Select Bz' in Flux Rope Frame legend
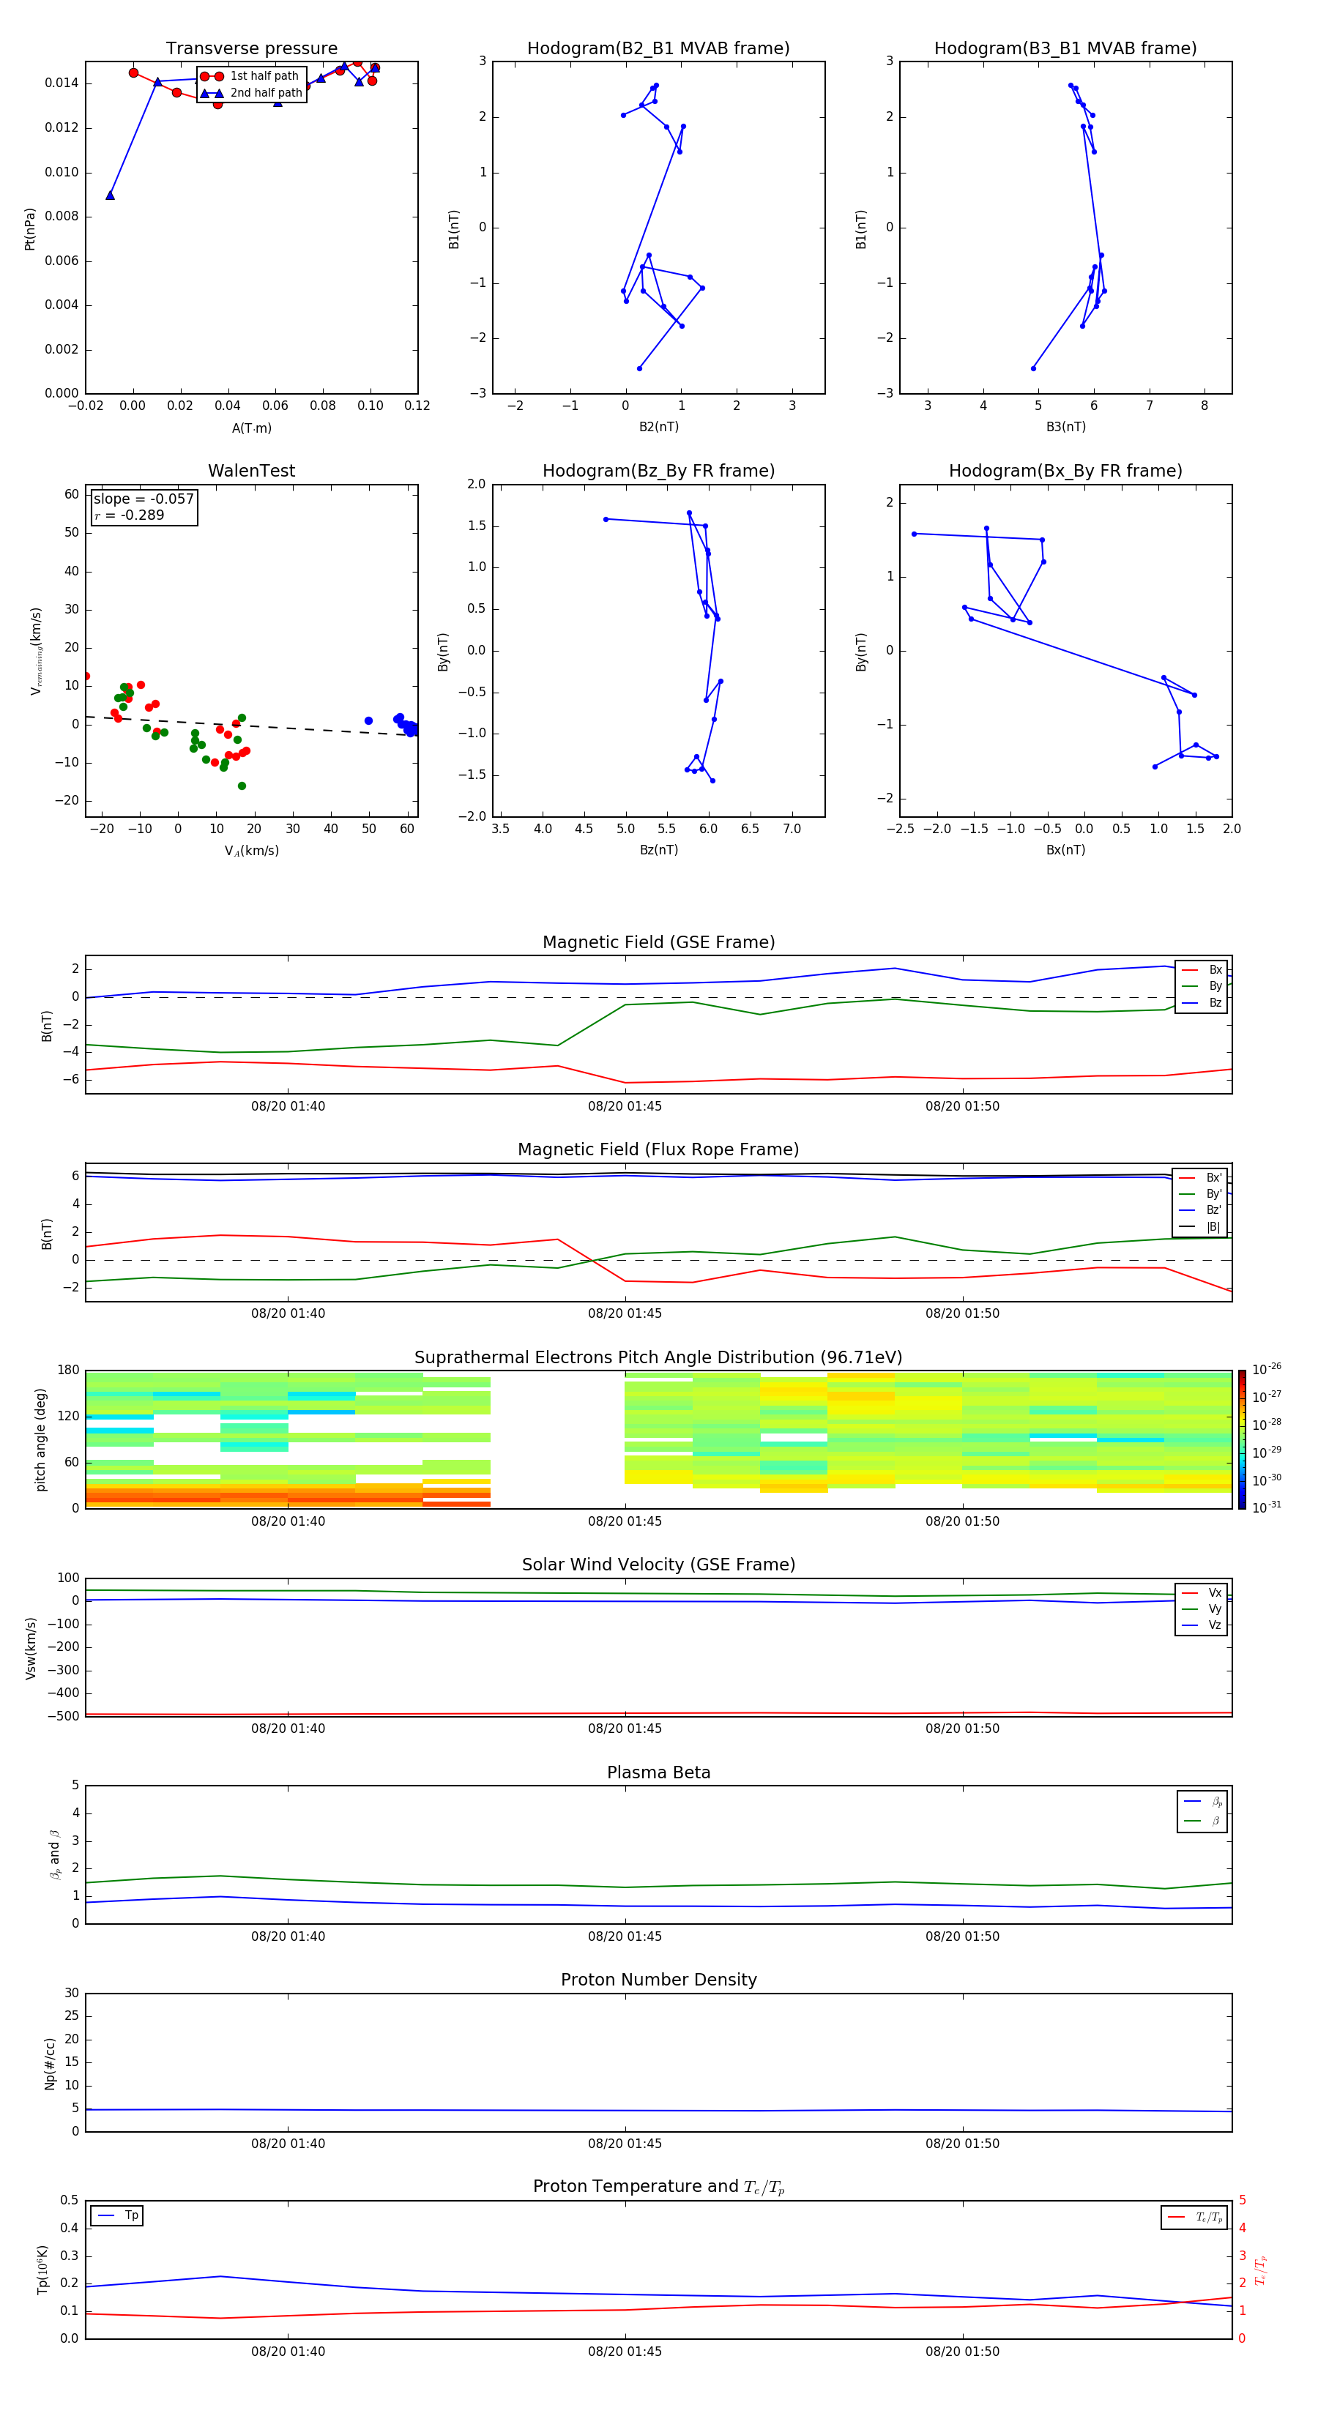1318x2416 pixels. (1201, 1211)
